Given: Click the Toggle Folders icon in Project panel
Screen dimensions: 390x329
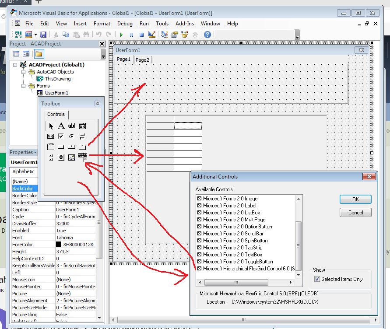Looking at the screenshot, I should 39,54.
